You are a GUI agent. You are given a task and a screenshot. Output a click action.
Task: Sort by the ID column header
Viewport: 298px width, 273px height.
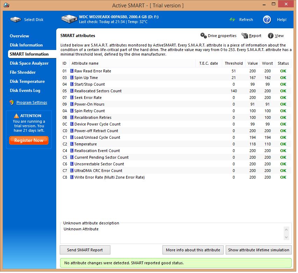click(x=65, y=64)
